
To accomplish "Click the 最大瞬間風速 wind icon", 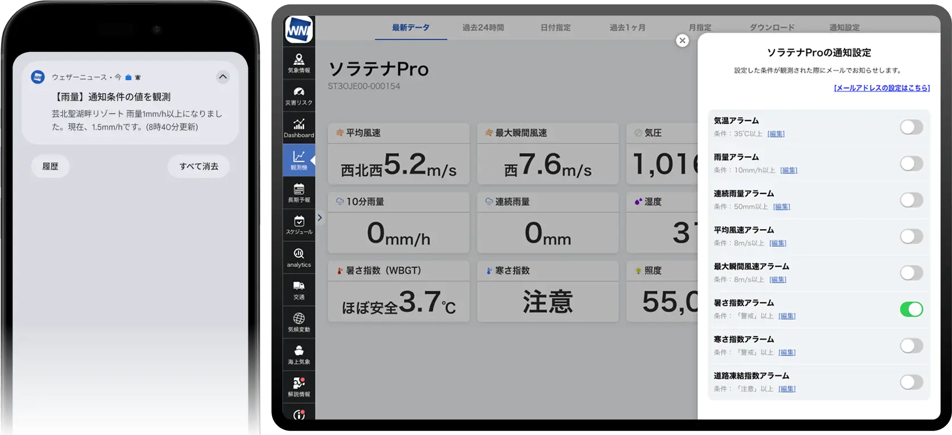I will [489, 132].
